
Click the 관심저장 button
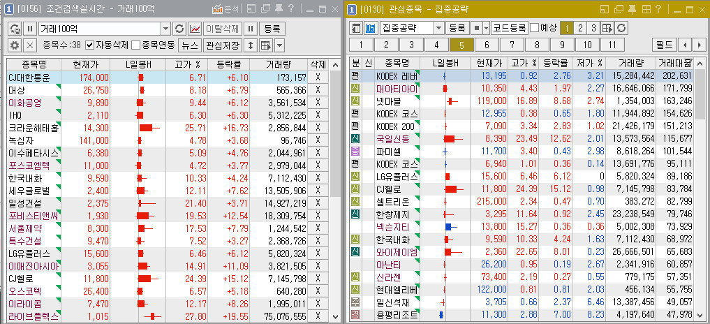tap(223, 45)
